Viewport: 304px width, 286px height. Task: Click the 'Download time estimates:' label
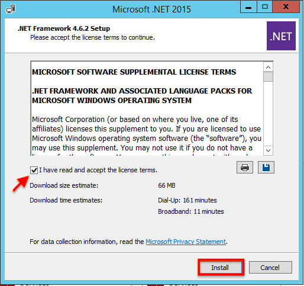66,200
